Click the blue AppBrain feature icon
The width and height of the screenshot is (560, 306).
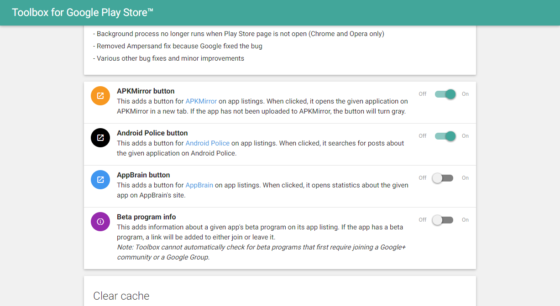coord(100,180)
